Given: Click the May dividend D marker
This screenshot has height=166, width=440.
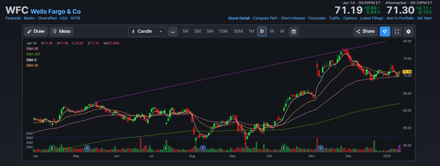Looking at the screenshot, I should pos(87,148).
